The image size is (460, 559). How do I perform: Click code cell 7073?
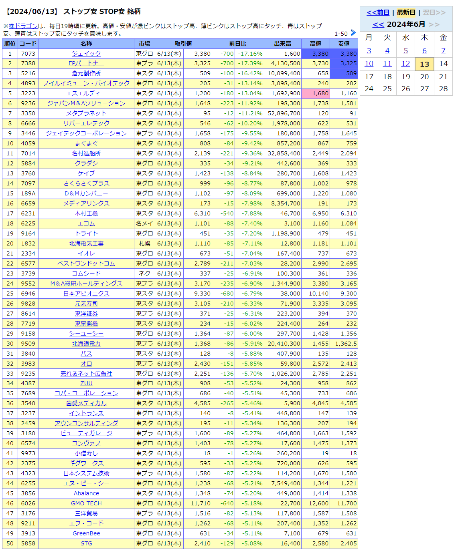coord(28,54)
